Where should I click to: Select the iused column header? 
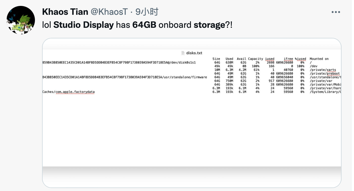tap(270, 59)
